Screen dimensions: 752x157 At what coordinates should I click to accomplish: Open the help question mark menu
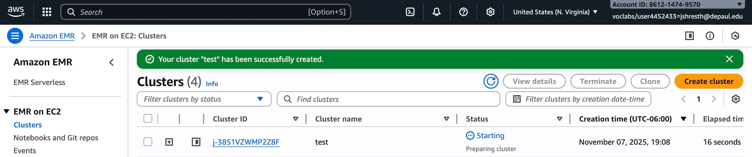pos(463,12)
